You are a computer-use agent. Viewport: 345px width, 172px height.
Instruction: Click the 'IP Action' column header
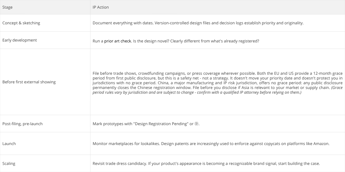218,7
